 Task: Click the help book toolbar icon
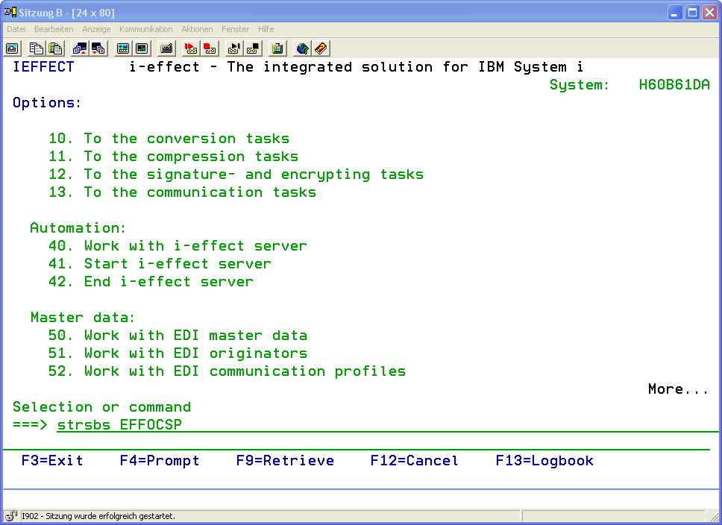(321, 48)
